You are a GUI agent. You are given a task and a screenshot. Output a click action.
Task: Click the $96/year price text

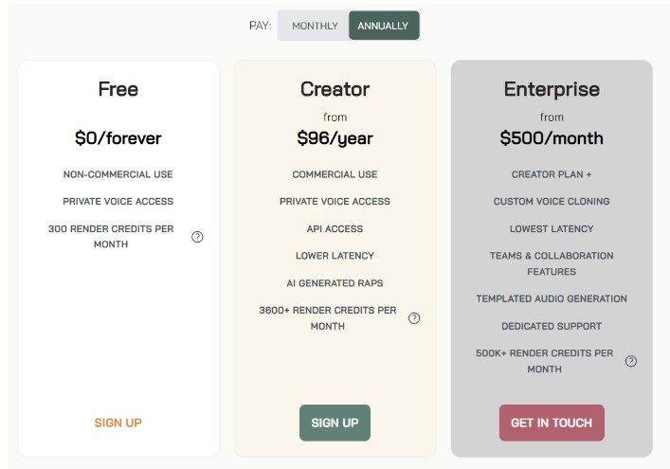[335, 138]
